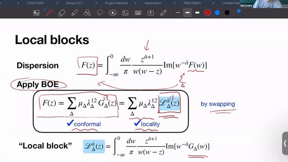Close the Project Related tab
The width and height of the screenshot is (288, 162).
coord(96,3)
